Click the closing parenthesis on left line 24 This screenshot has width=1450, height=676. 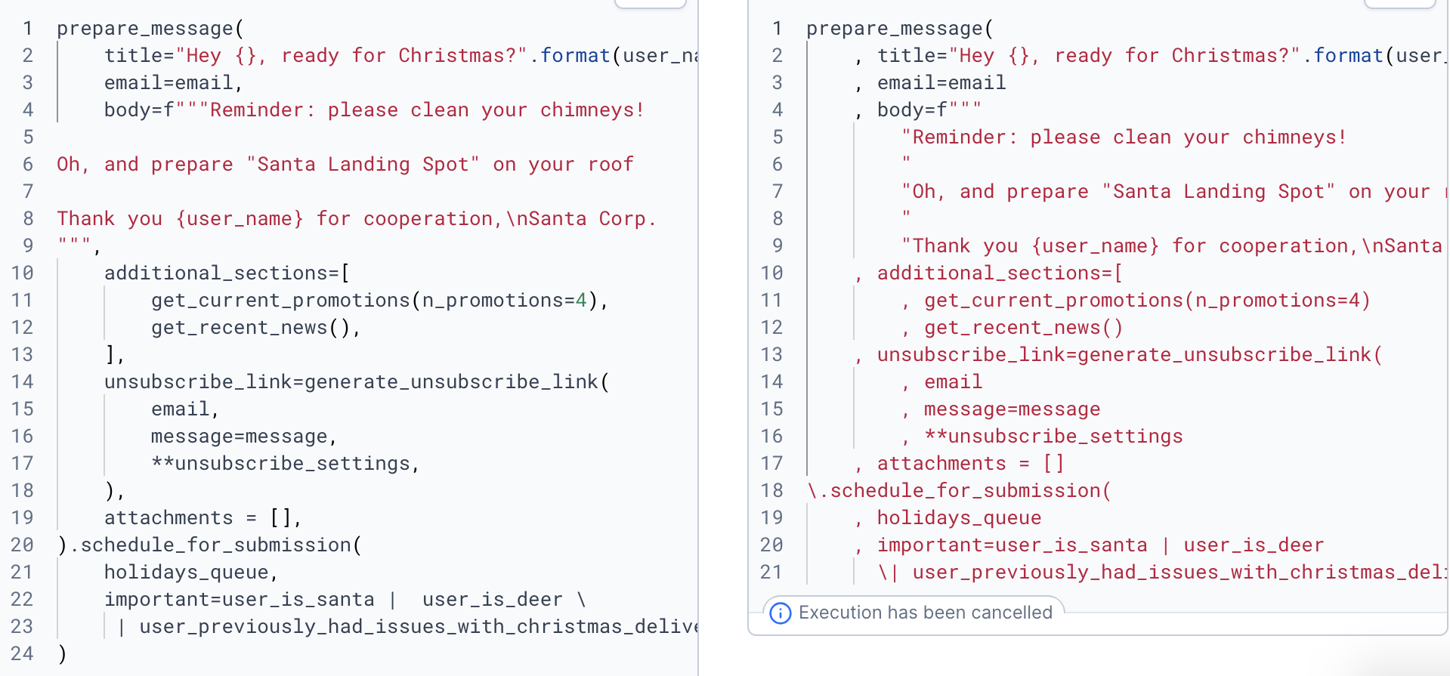click(x=62, y=653)
